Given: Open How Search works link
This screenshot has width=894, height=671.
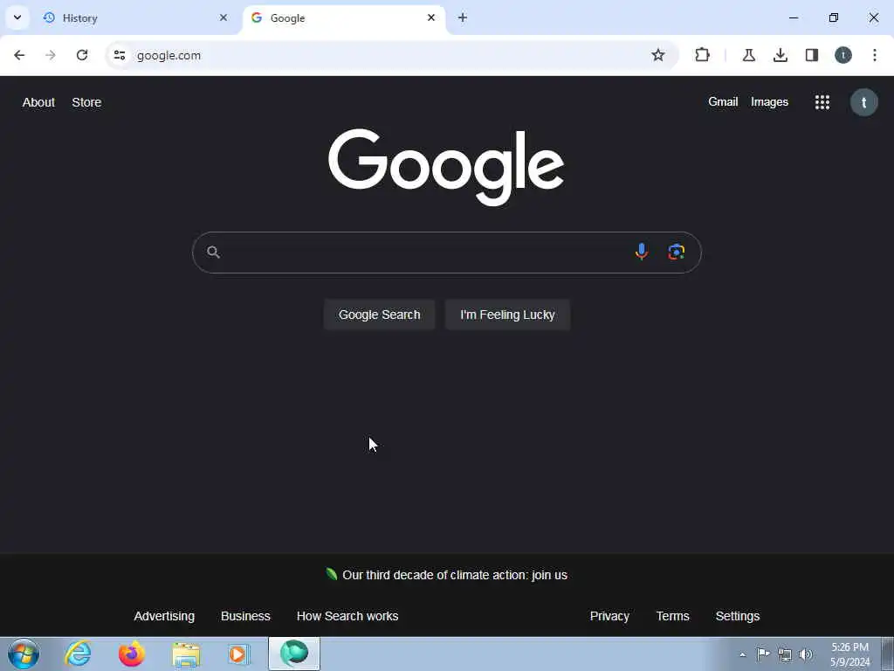Looking at the screenshot, I should pyautogui.click(x=347, y=616).
